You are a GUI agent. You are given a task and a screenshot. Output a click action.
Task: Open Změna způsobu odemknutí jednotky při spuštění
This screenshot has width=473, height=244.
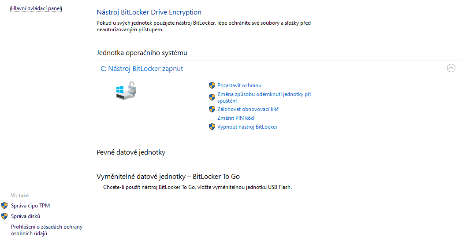pos(264,97)
